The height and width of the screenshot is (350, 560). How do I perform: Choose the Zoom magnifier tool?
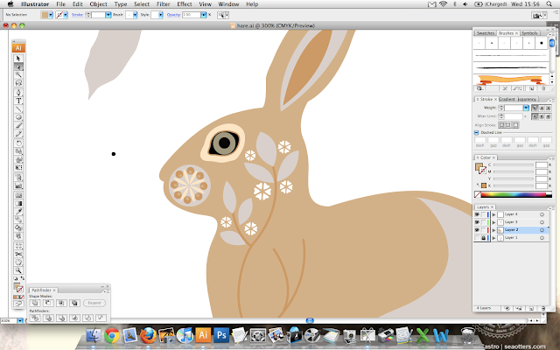(17, 271)
